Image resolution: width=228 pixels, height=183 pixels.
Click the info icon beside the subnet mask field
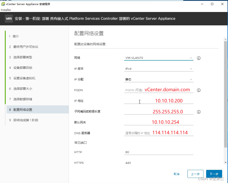(x=199, y=112)
